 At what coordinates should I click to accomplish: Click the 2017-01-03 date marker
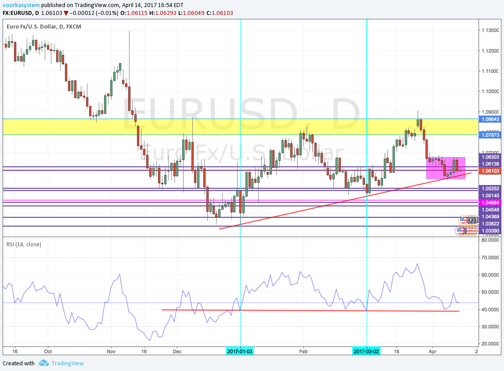pyautogui.click(x=240, y=351)
